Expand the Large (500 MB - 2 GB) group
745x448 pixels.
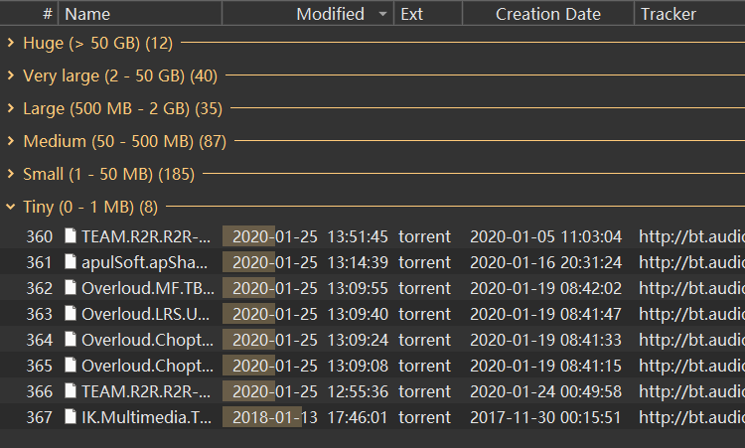click(x=10, y=108)
